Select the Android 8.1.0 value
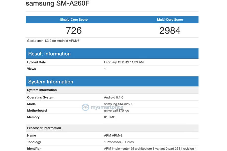Viewport: 227px width, 151px height. [114, 98]
